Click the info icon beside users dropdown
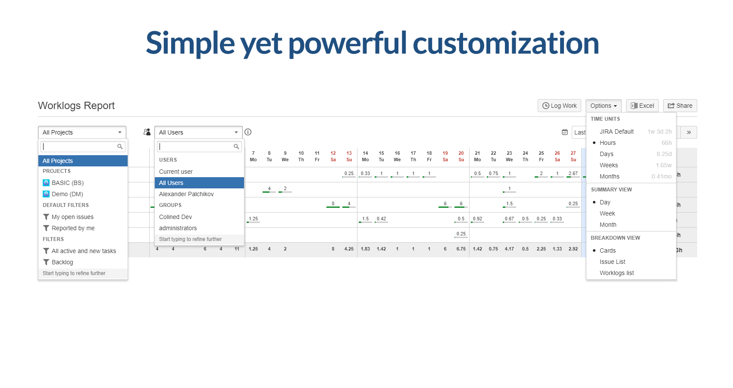The width and height of the screenshot is (733, 388). tap(248, 132)
